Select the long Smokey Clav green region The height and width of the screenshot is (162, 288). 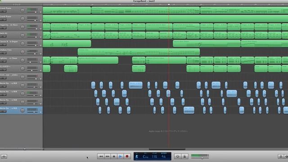139,52
